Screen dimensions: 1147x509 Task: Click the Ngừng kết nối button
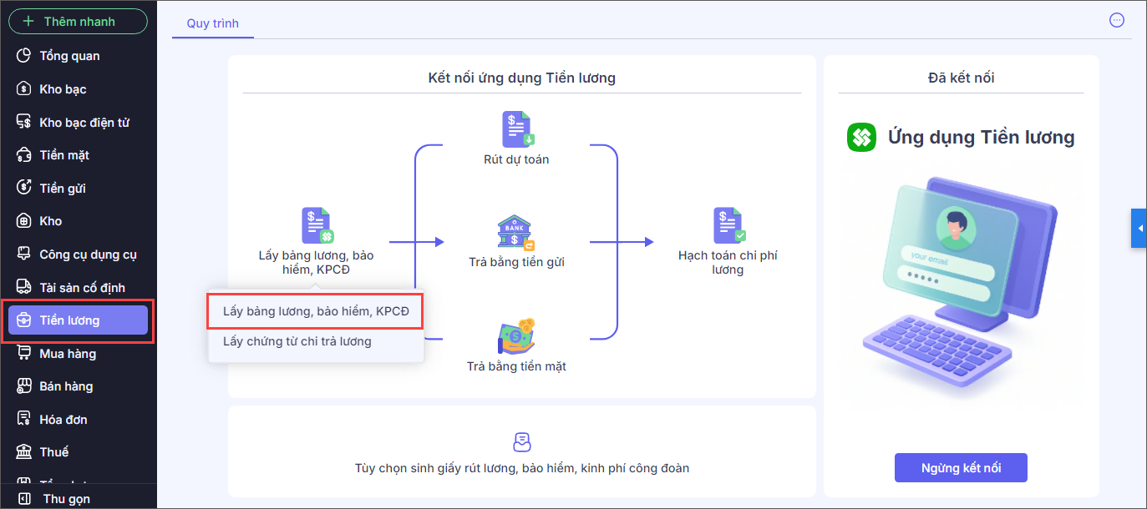(961, 468)
